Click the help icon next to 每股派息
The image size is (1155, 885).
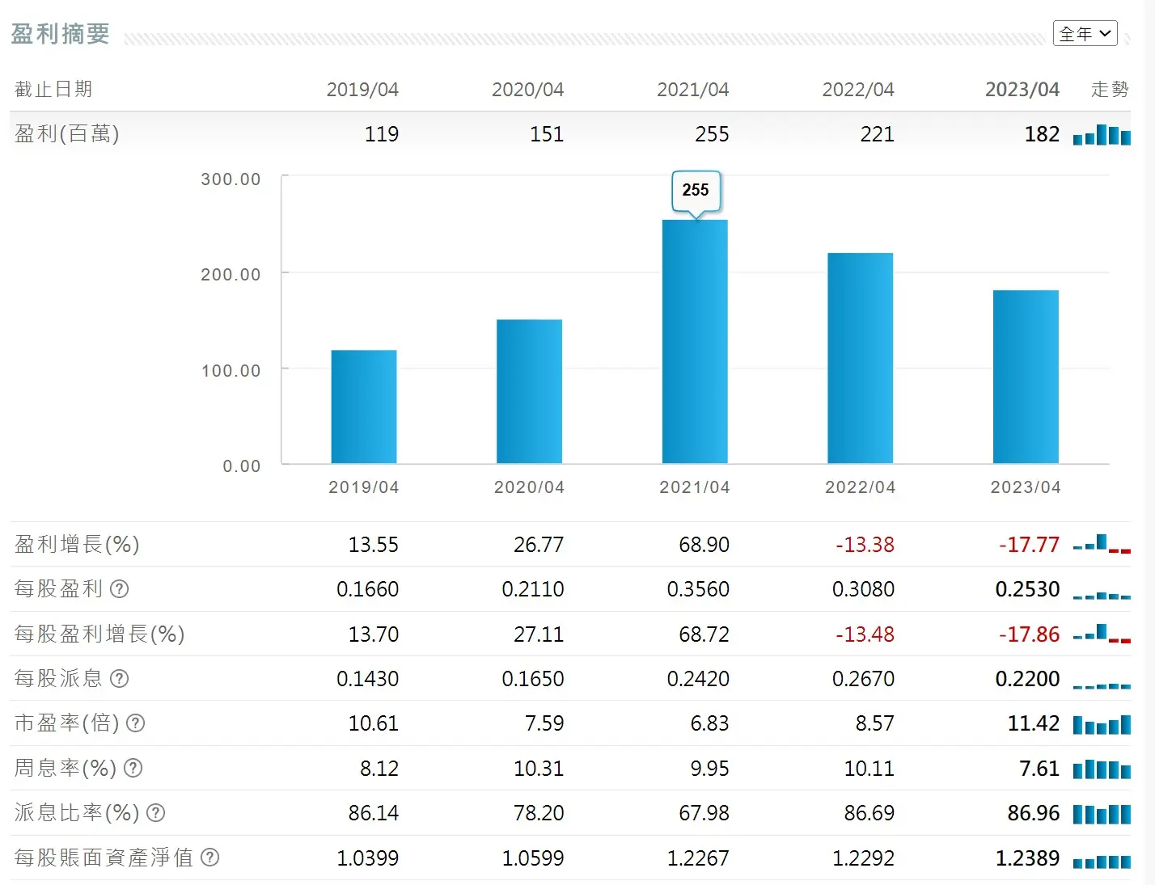120,678
